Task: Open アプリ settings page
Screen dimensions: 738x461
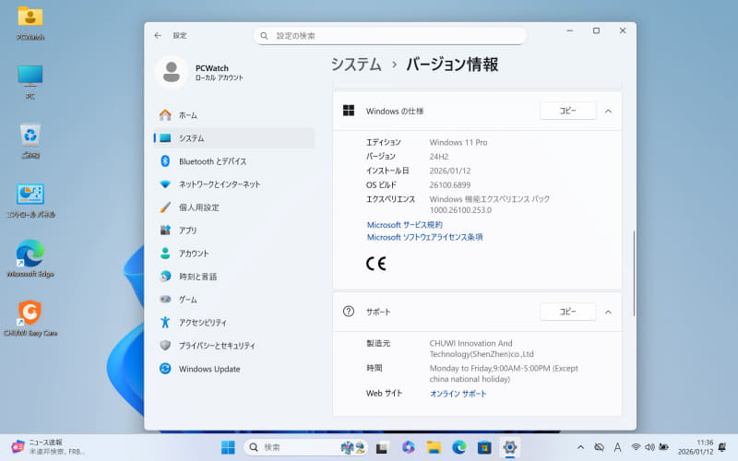Action: [234, 230]
